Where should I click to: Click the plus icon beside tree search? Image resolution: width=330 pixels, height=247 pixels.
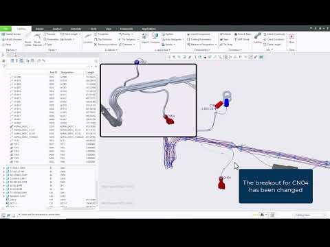(96, 67)
